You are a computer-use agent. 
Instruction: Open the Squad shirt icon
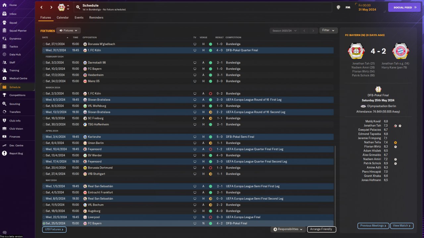[x=4, y=23]
